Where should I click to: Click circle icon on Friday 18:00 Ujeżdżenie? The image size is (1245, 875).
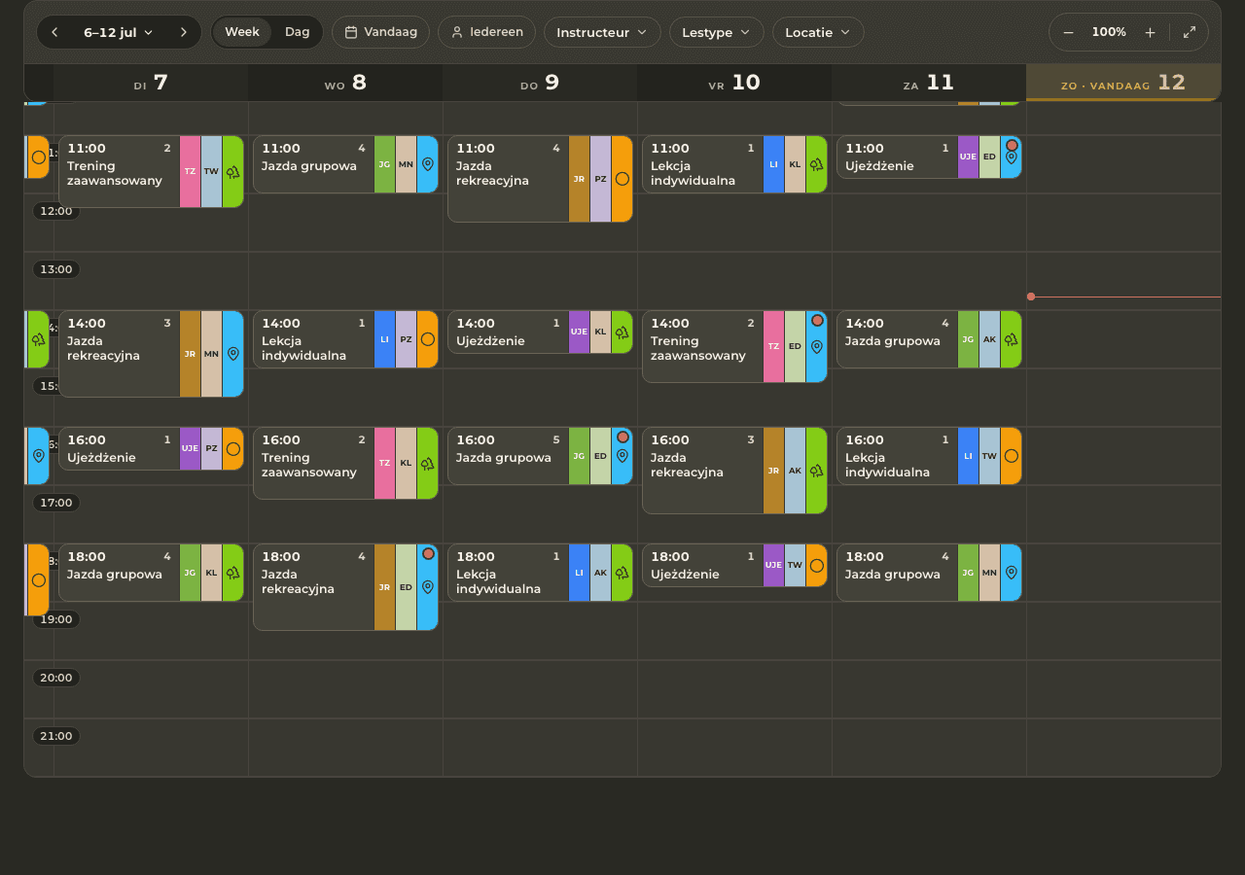click(x=817, y=566)
